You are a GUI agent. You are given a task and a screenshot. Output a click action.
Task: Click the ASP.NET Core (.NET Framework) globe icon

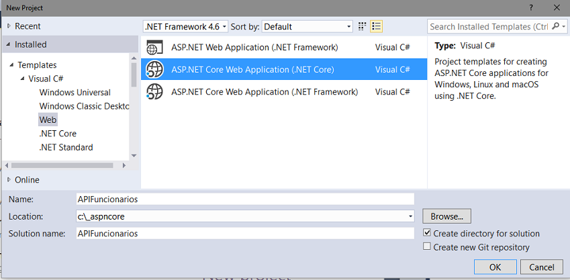(x=154, y=91)
